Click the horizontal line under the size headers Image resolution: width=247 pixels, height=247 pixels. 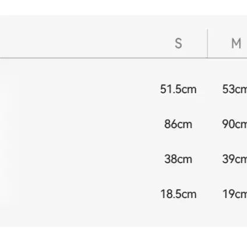click(x=123, y=58)
